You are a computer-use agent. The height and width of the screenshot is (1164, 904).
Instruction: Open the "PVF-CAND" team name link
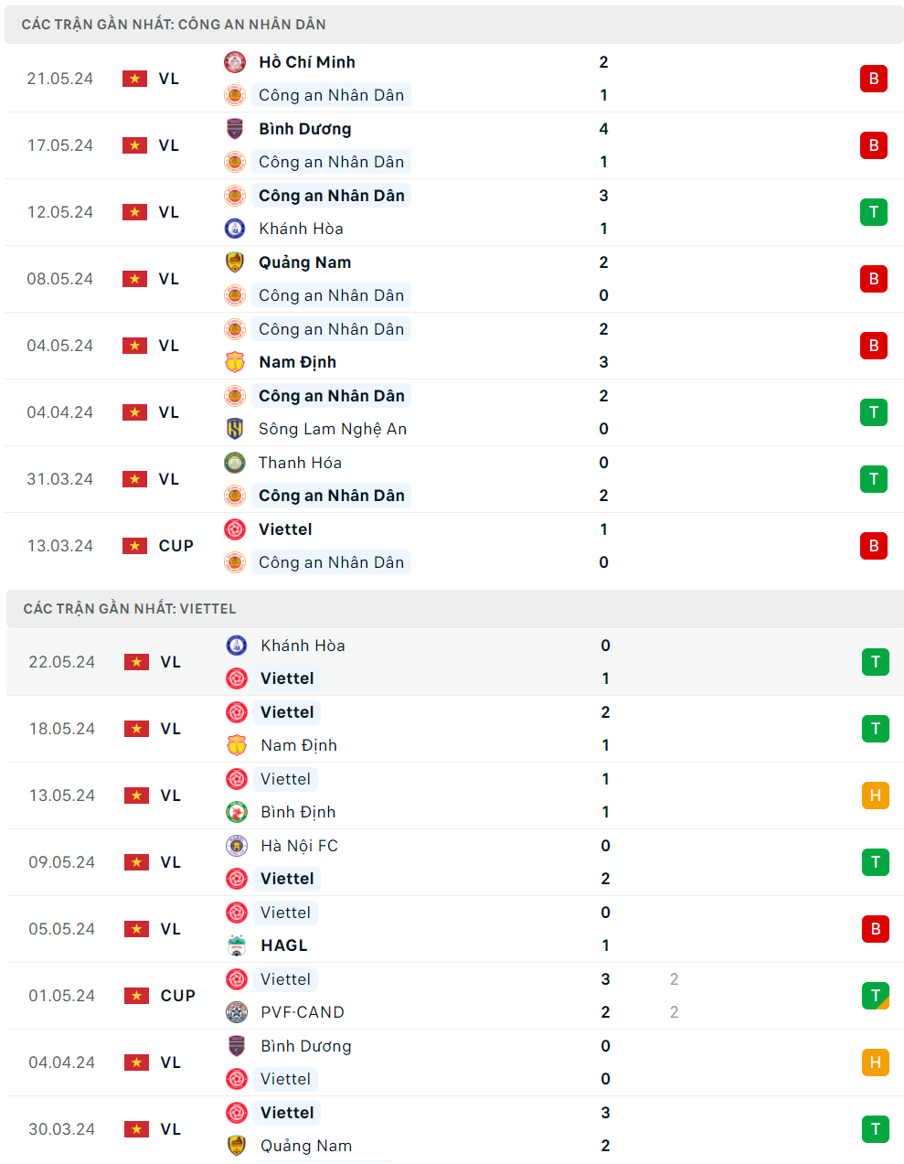(303, 1012)
